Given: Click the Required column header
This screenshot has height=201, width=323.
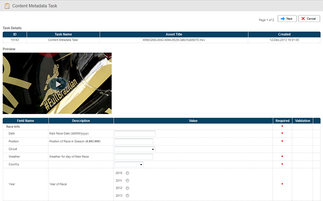Looking at the screenshot, I should [282, 120].
